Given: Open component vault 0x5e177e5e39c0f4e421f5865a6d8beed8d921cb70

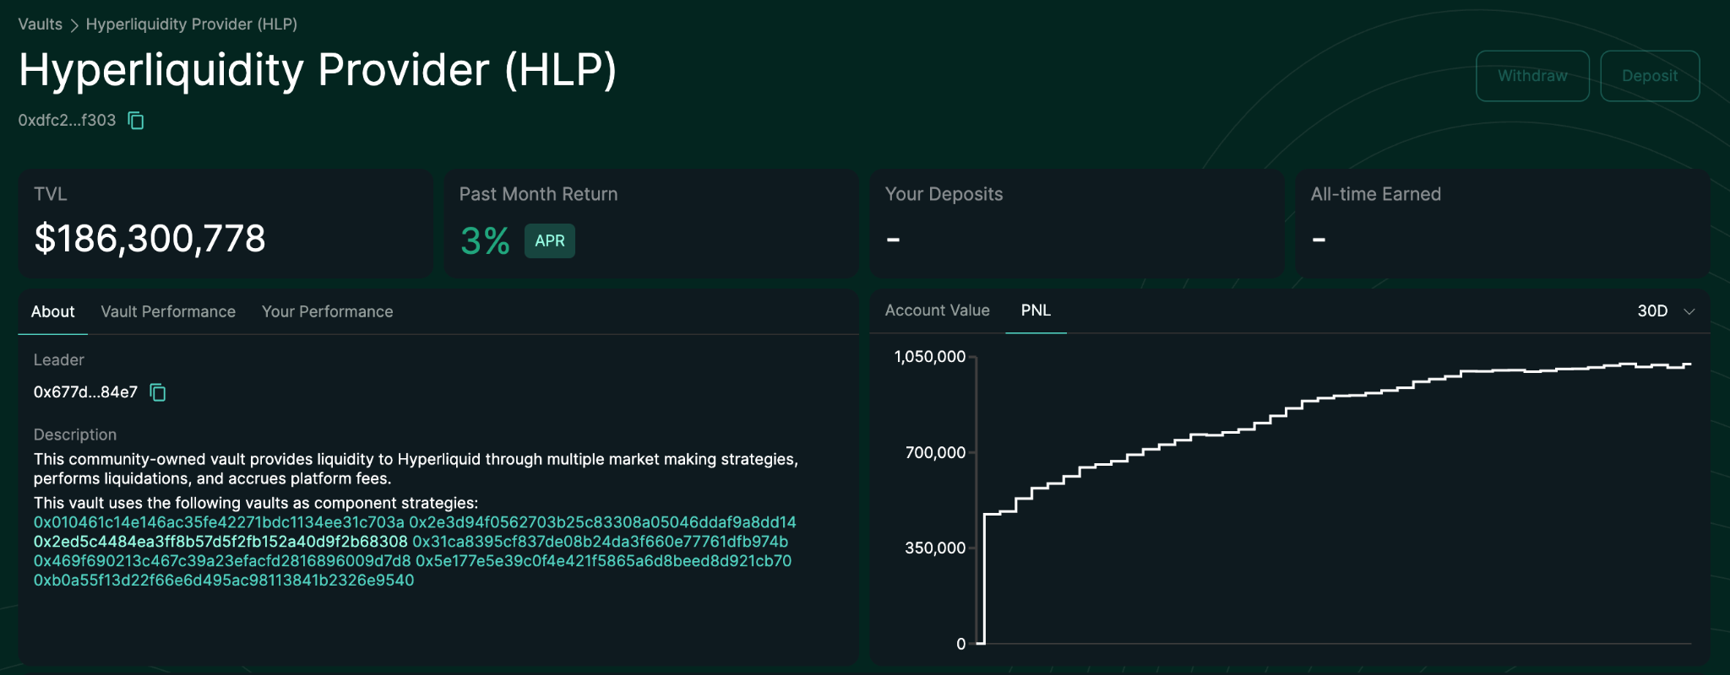Looking at the screenshot, I should [603, 561].
